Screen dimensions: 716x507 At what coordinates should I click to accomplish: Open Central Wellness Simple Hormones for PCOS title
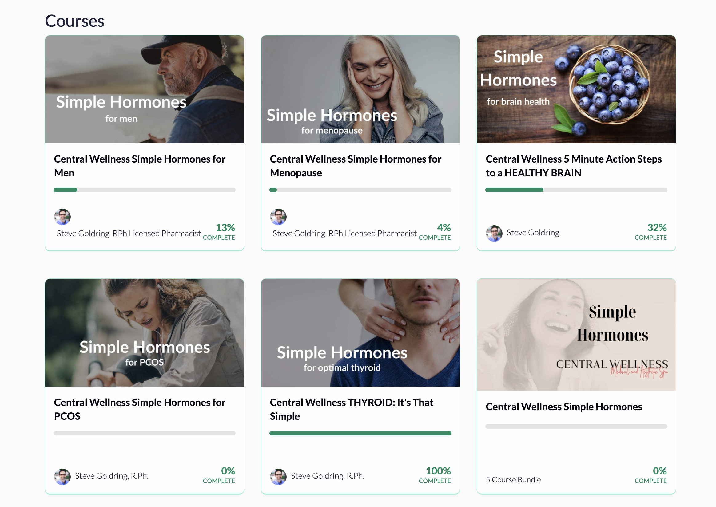click(x=139, y=409)
